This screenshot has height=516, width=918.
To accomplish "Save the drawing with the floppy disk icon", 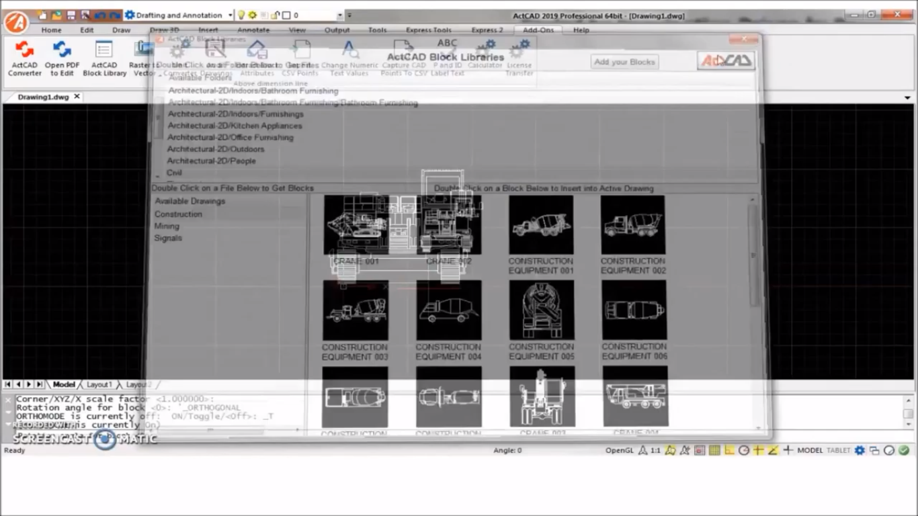I will pyautogui.click(x=71, y=15).
